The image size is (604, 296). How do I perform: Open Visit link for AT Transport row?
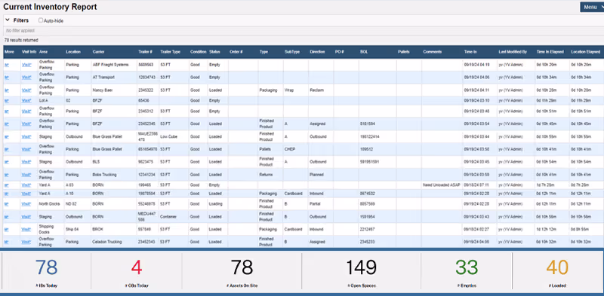(26, 78)
